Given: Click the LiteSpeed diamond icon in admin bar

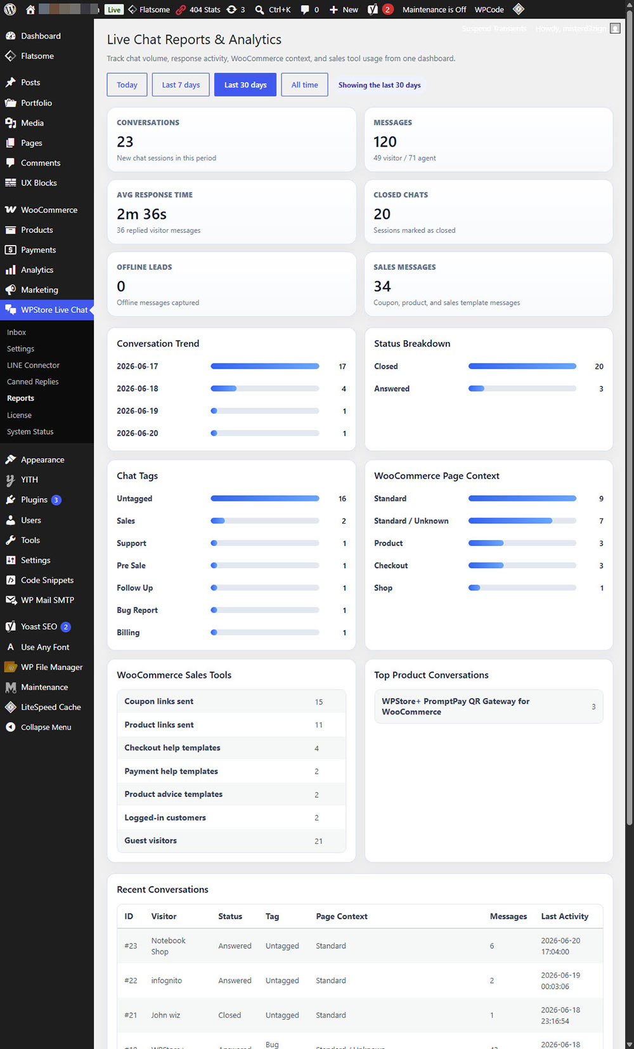Looking at the screenshot, I should (x=519, y=10).
